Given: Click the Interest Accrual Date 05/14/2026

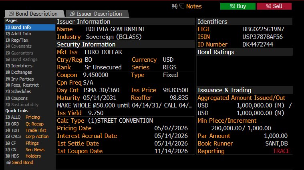Looking at the screenshot, I should [x=171, y=136].
